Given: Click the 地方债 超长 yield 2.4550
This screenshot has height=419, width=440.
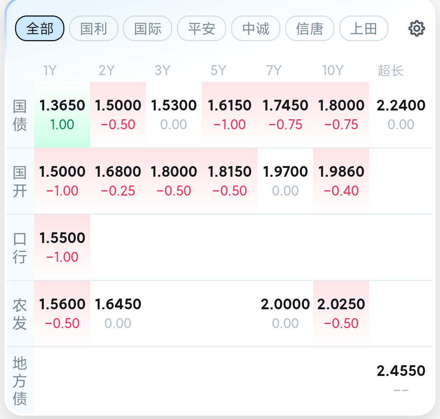Looking at the screenshot, I should pyautogui.click(x=401, y=380).
